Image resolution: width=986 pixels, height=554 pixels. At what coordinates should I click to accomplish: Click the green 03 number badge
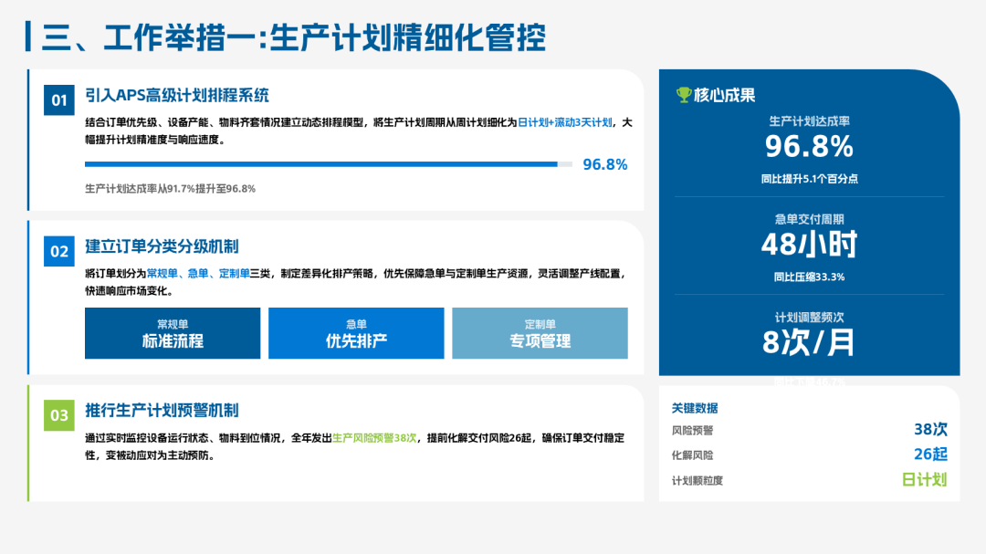(59, 415)
